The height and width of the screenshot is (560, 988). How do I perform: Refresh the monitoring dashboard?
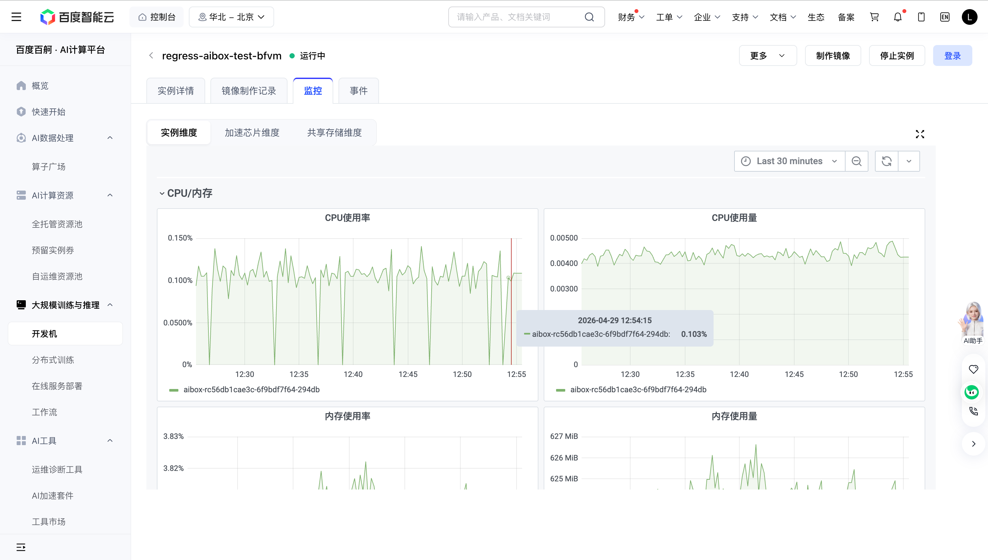(x=887, y=161)
